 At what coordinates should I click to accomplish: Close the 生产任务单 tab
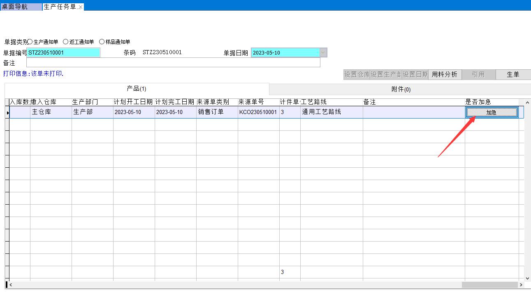(x=81, y=7)
